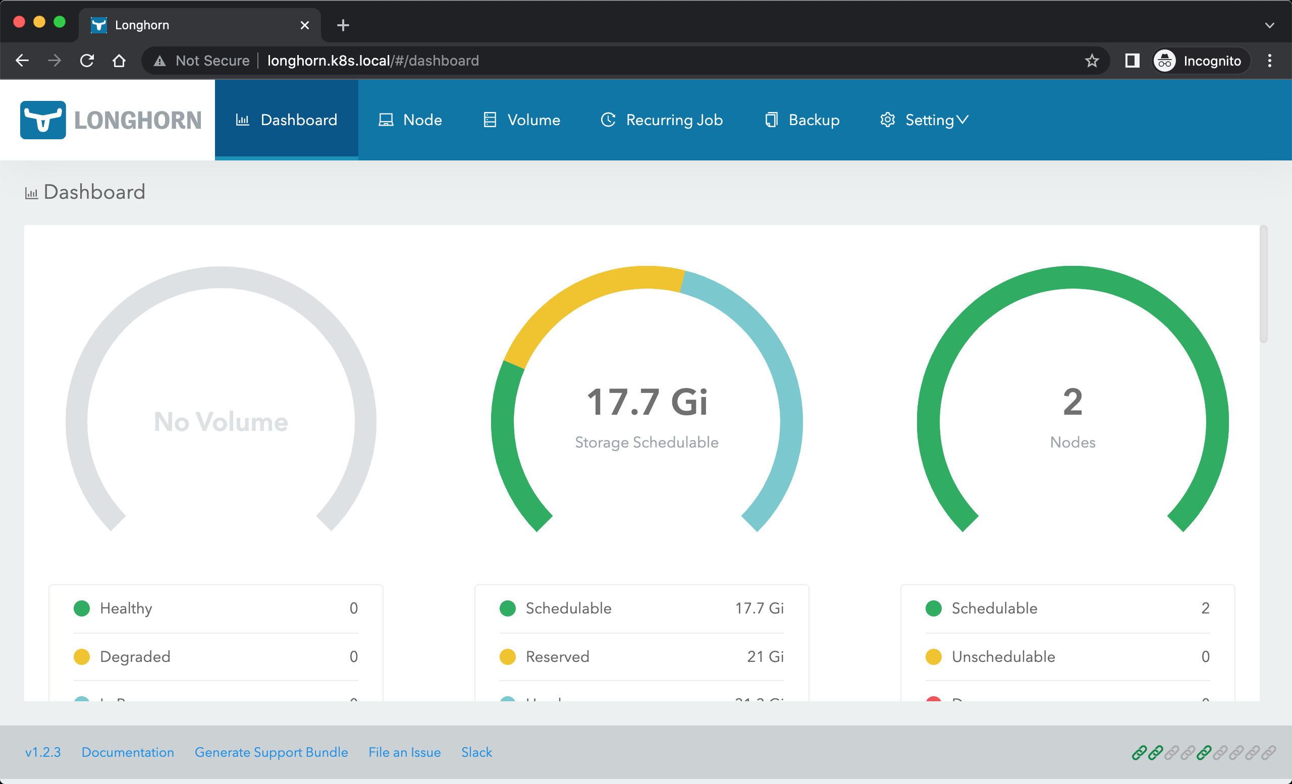Click the File an Issue link
1292x784 pixels.
pyautogui.click(x=404, y=753)
